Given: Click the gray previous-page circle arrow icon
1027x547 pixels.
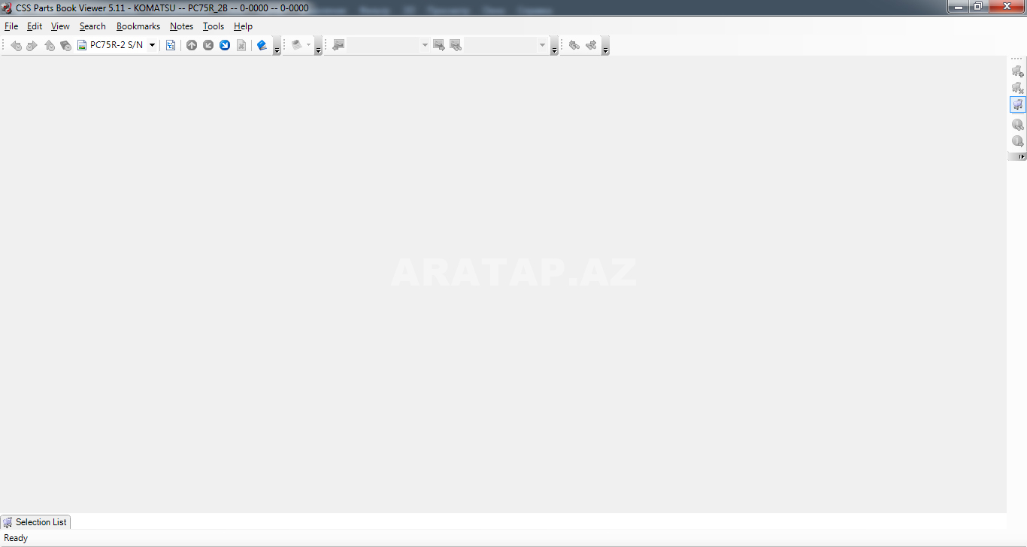Looking at the screenshot, I should (x=208, y=45).
